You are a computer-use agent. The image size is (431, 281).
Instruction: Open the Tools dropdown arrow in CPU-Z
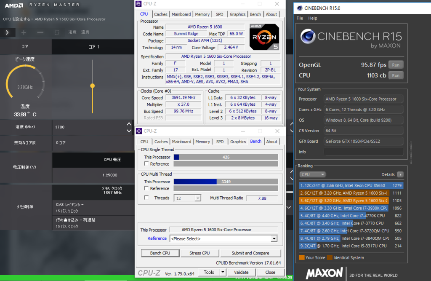pyautogui.click(x=223, y=272)
